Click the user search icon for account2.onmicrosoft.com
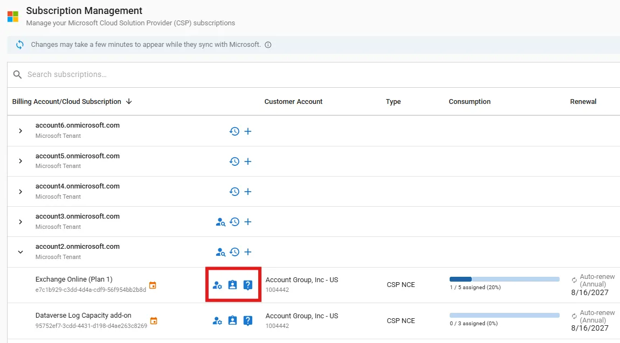The image size is (620, 343). click(221, 252)
